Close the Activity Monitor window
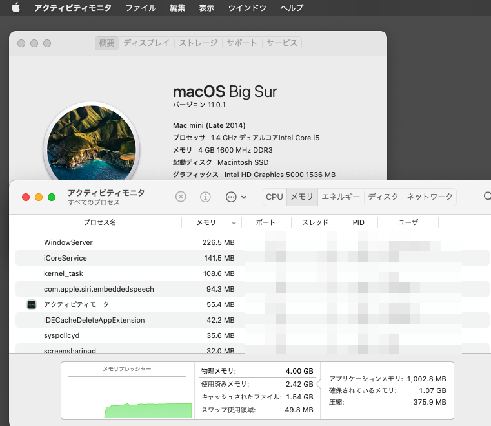 pos(26,197)
